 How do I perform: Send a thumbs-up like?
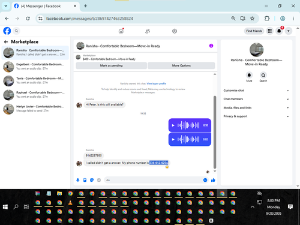[x=213, y=180]
